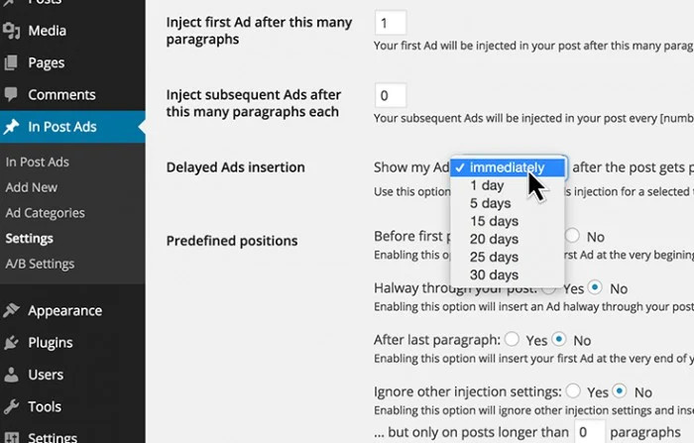The height and width of the screenshot is (443, 694).
Task: Click the In Post Ads pin icon
Action: pyautogui.click(x=12, y=127)
